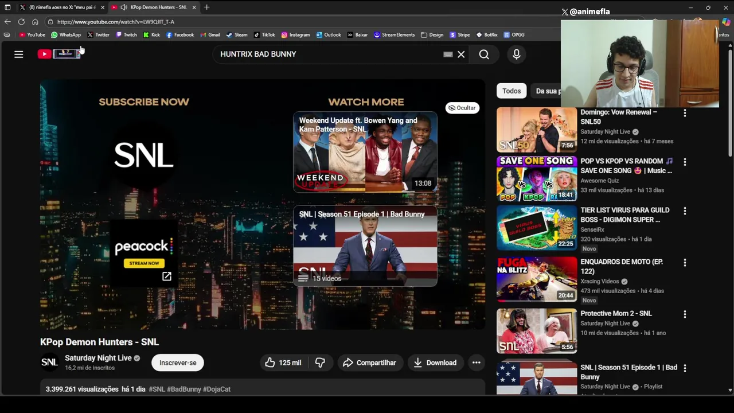Select the Todos filter chip
Screen dimensions: 734x413
click(512, 91)
